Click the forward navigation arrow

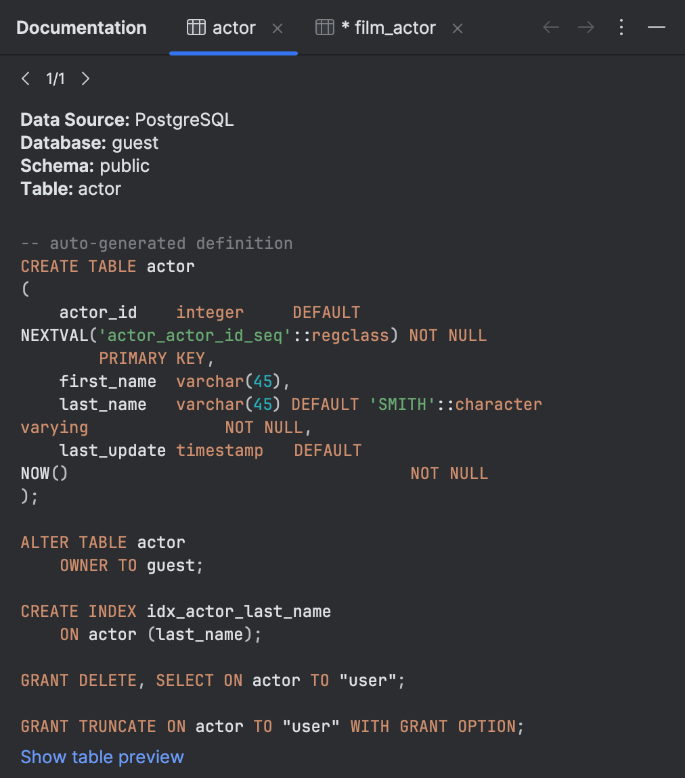click(585, 27)
